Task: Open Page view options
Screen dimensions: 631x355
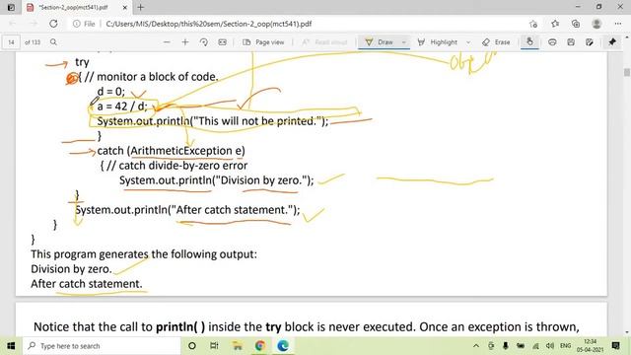Action: coord(263,41)
